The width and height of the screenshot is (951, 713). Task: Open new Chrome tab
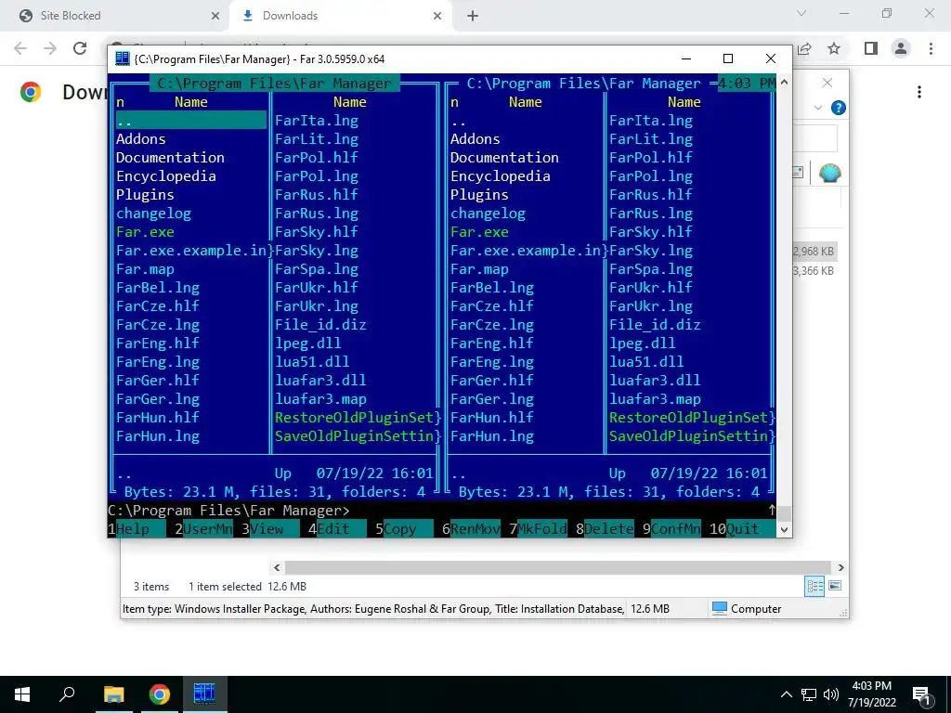tap(473, 17)
